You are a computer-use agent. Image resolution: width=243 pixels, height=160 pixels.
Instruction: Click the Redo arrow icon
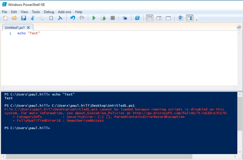pos(82,18)
